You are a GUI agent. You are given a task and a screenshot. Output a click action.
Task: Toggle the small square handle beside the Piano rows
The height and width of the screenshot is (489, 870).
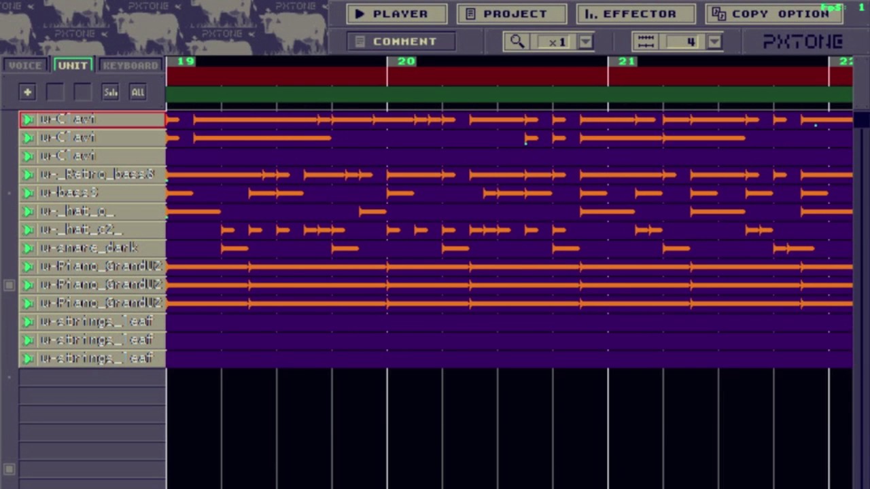pyautogui.click(x=9, y=285)
